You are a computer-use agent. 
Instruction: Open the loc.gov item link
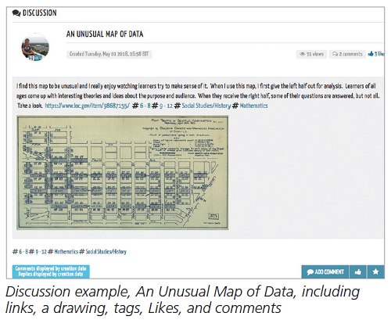[87, 106]
